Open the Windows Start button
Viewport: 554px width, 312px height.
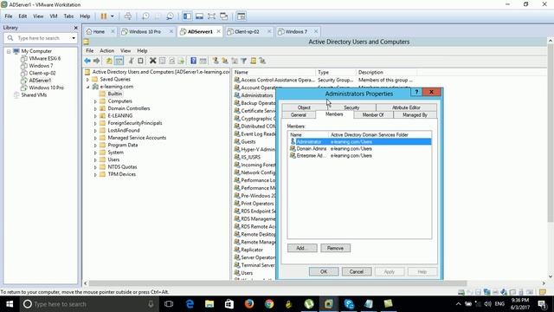click(10, 304)
